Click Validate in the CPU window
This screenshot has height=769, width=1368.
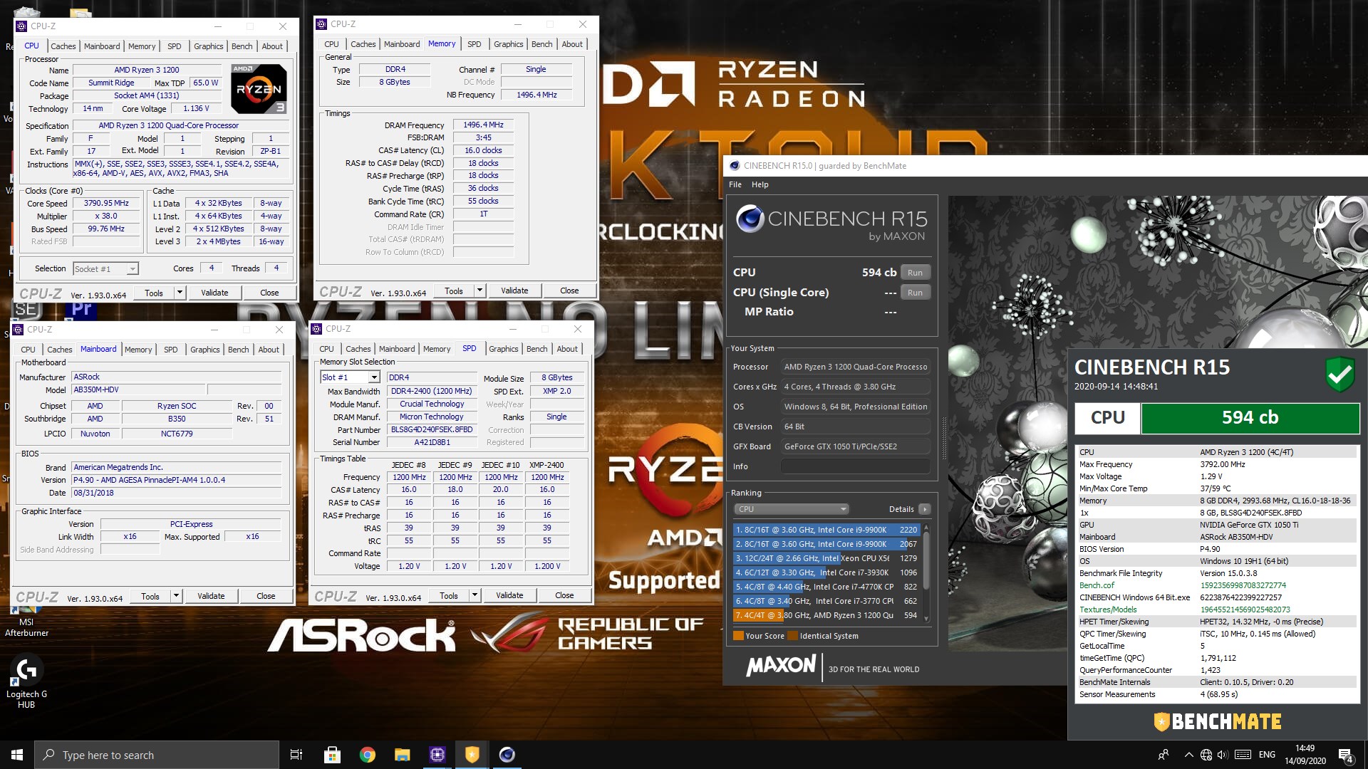pyautogui.click(x=214, y=293)
